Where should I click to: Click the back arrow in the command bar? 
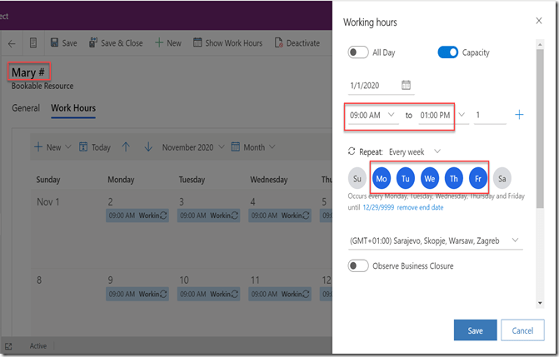[x=12, y=43]
